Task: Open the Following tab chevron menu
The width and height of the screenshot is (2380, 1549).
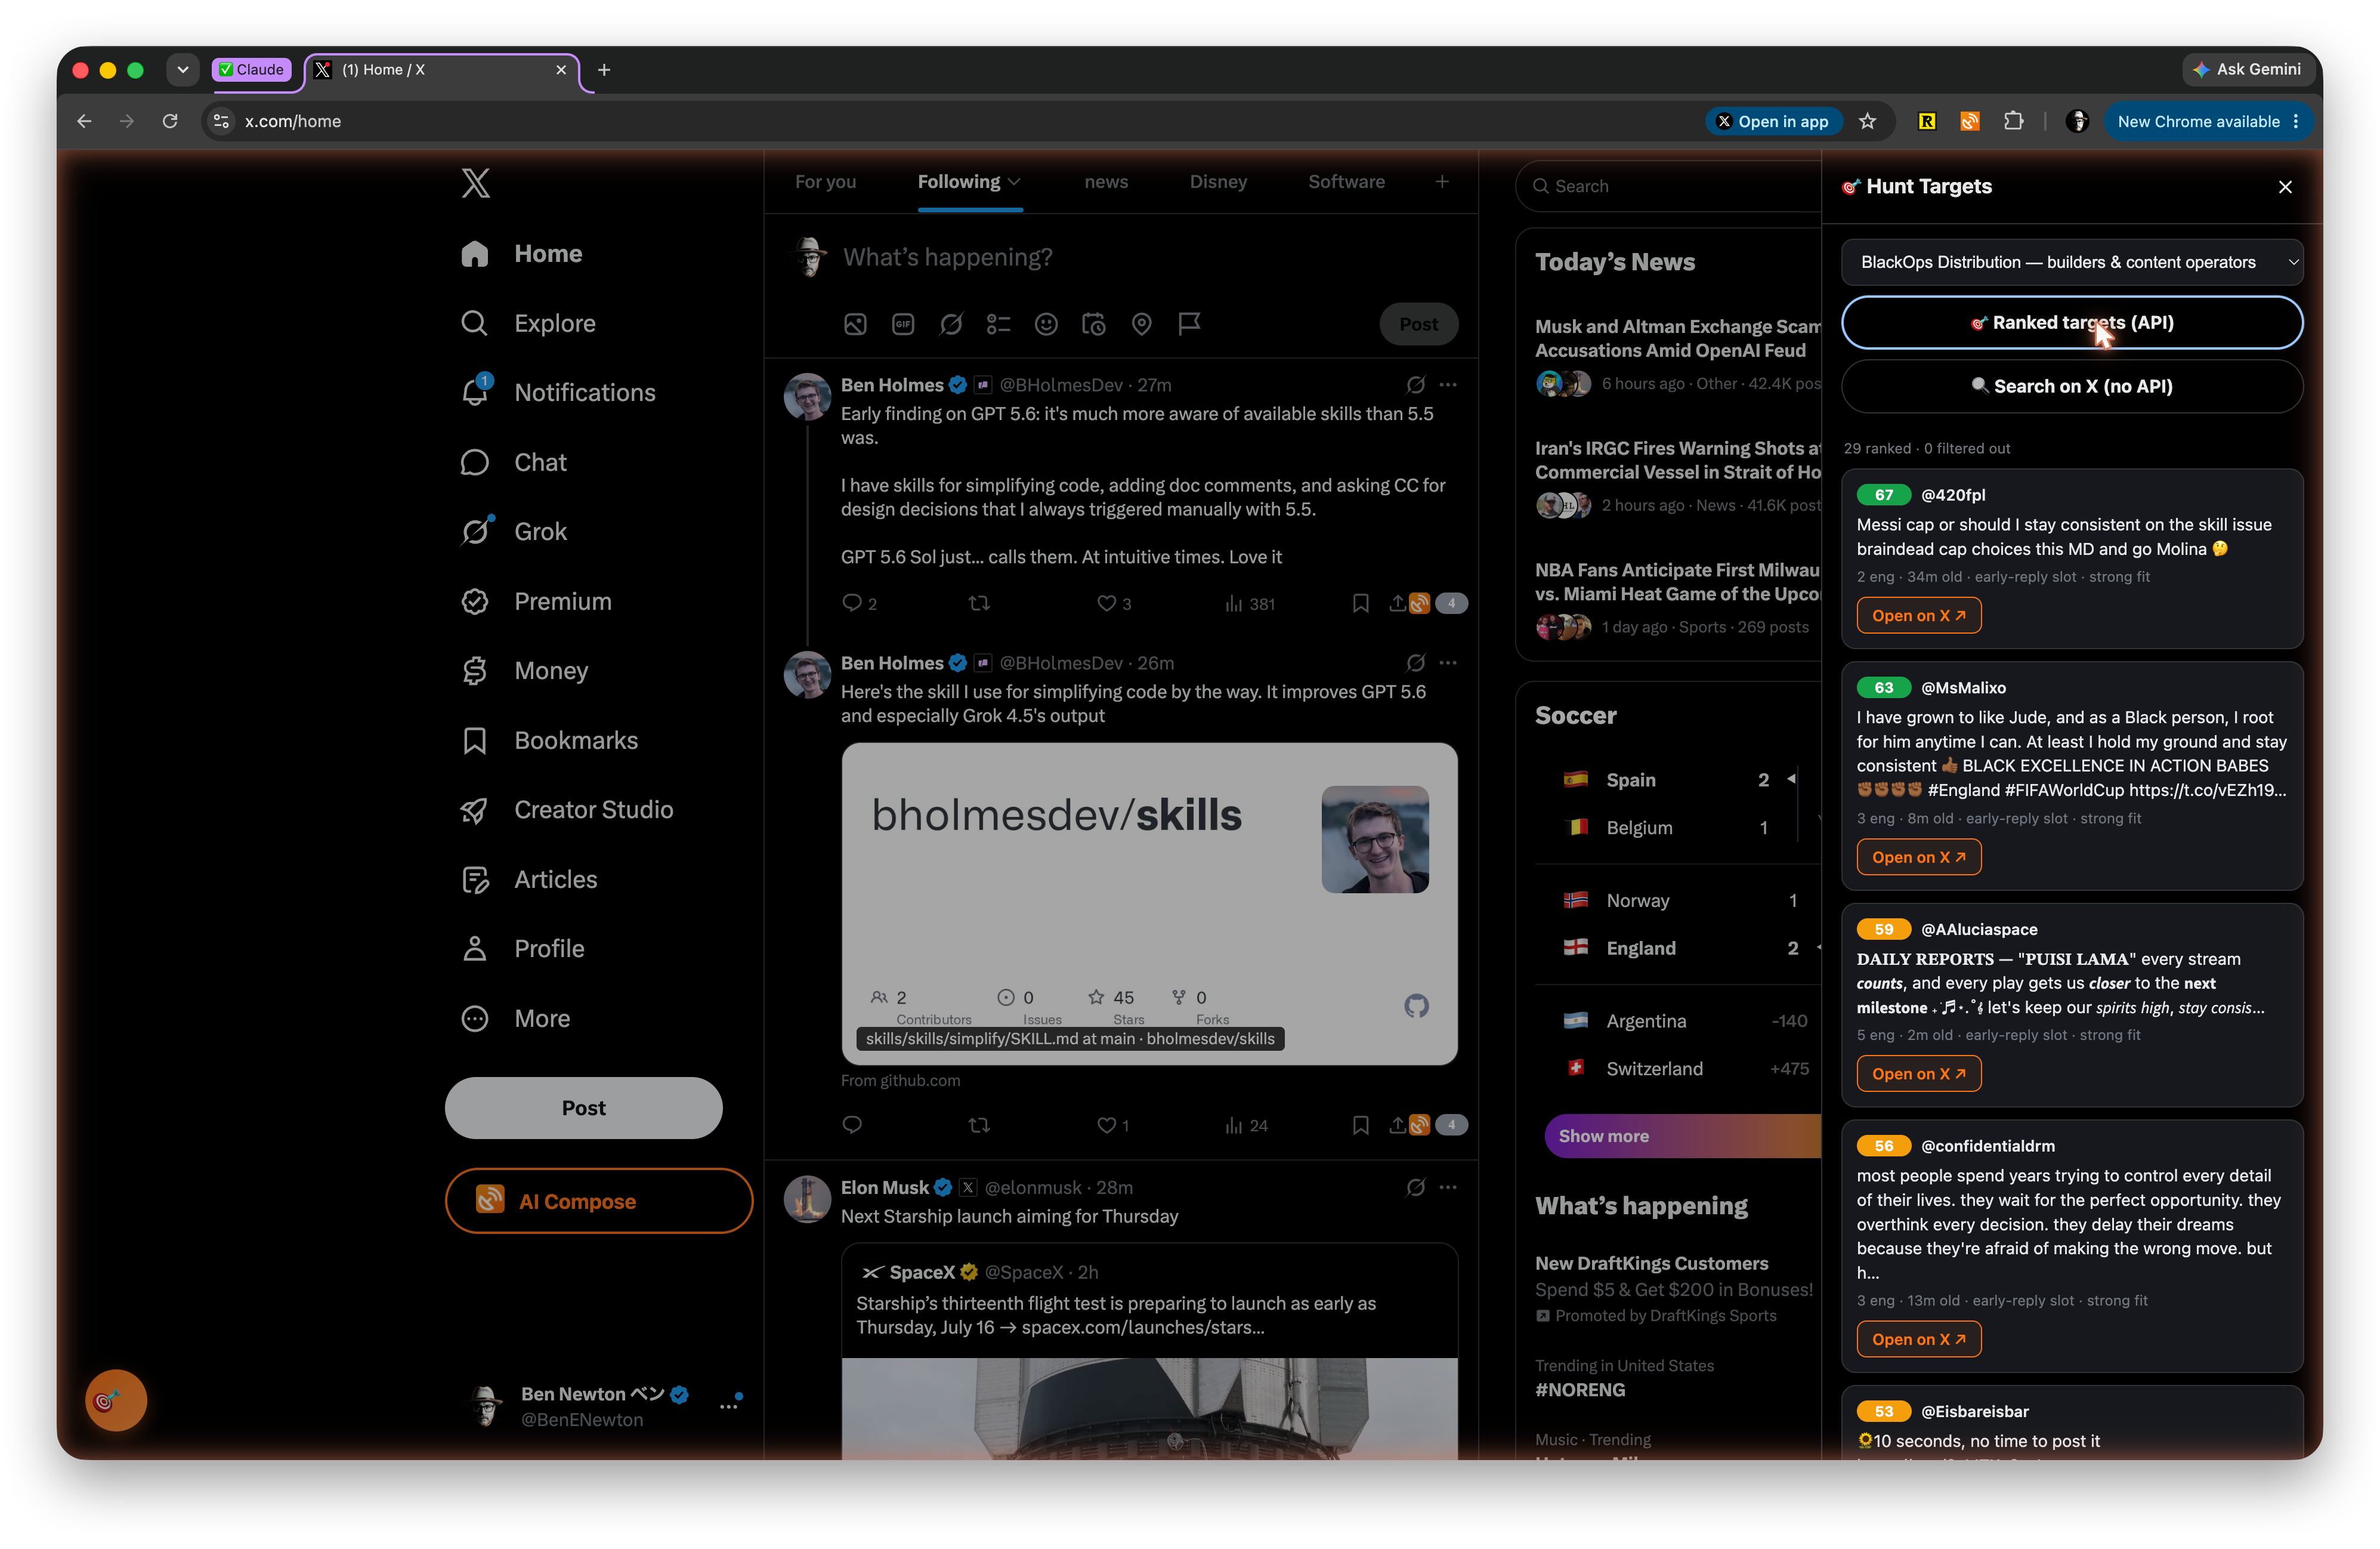Action: coord(1014,182)
